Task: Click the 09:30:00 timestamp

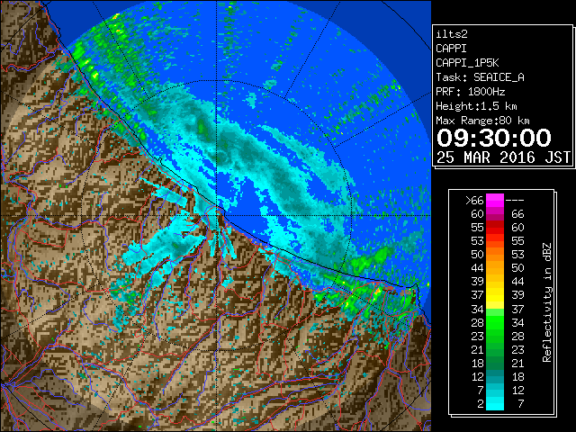Action: 494,138
